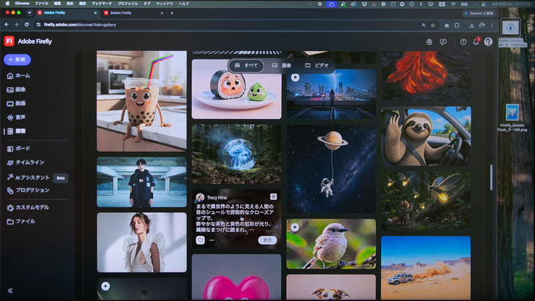Viewport: 535px width, 301px height.
Task: Open the woman in white ruffled dress image
Action: tap(142, 243)
